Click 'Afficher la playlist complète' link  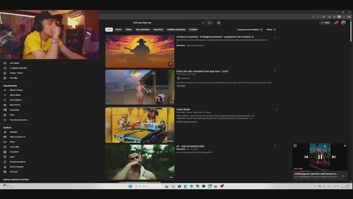click(x=187, y=122)
